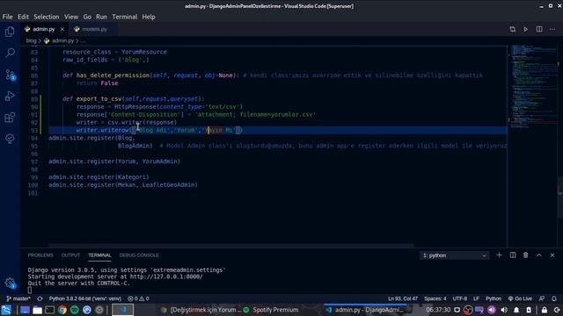This screenshot has width=563, height=316.
Task: Maximize the panel with up chevron
Action: 539,255
